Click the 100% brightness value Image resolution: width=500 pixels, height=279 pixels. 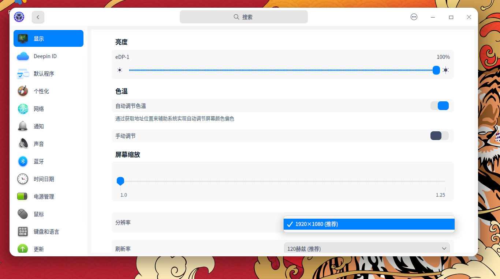coord(443,57)
